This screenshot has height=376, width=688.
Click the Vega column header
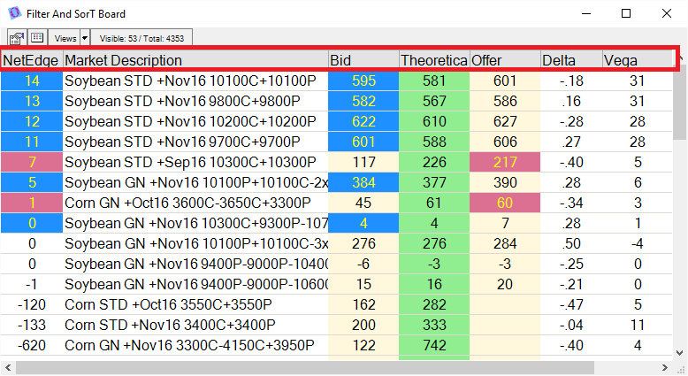point(637,60)
